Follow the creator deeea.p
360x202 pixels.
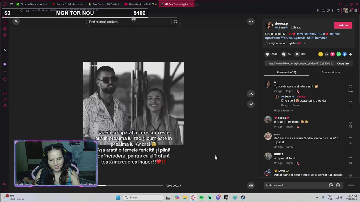point(343,25)
